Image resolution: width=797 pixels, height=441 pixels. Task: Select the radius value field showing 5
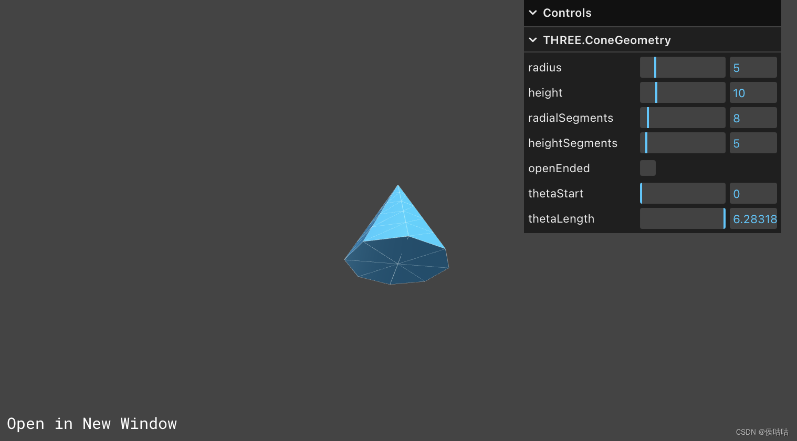click(x=753, y=67)
